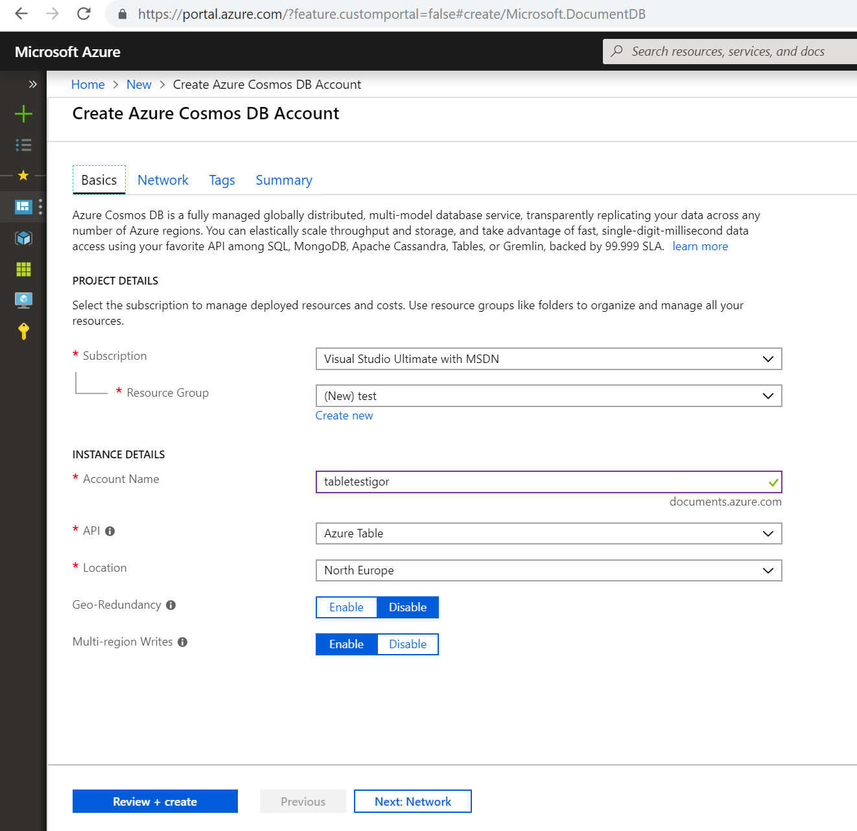Image resolution: width=857 pixels, height=831 pixels.
Task: Open the Subscription dropdown
Action: pos(548,358)
